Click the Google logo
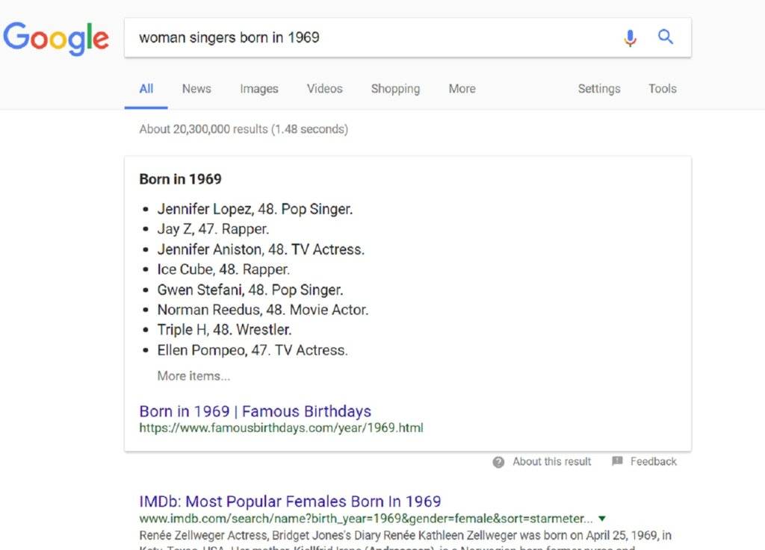This screenshot has width=765, height=550. point(56,38)
